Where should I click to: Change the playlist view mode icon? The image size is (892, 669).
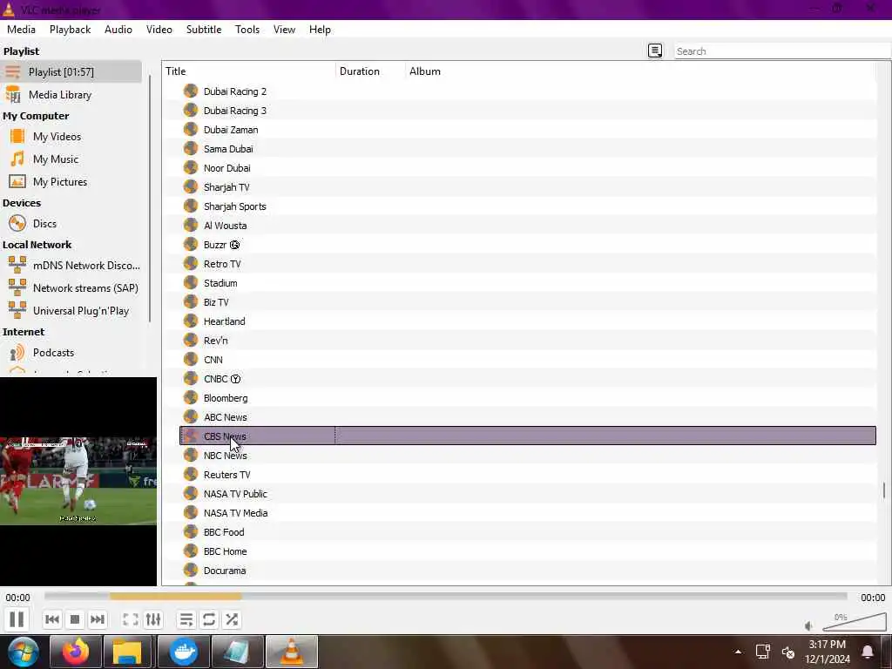click(x=655, y=51)
